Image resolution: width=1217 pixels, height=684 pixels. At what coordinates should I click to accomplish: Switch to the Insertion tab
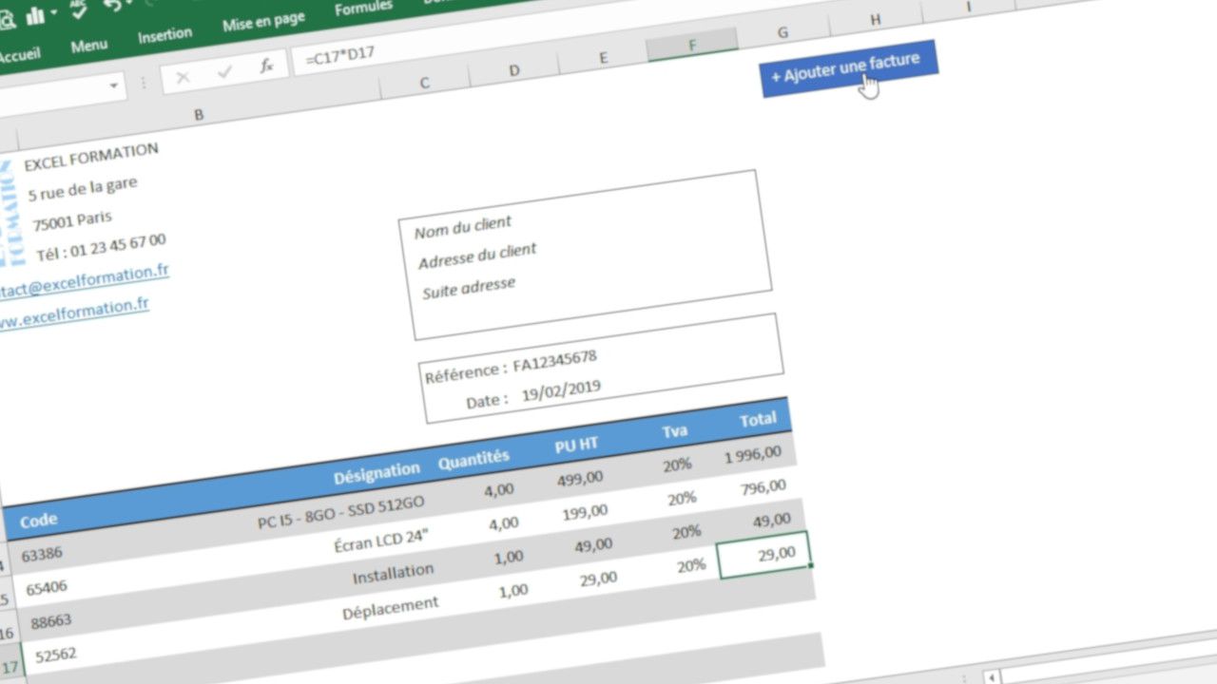click(x=164, y=36)
